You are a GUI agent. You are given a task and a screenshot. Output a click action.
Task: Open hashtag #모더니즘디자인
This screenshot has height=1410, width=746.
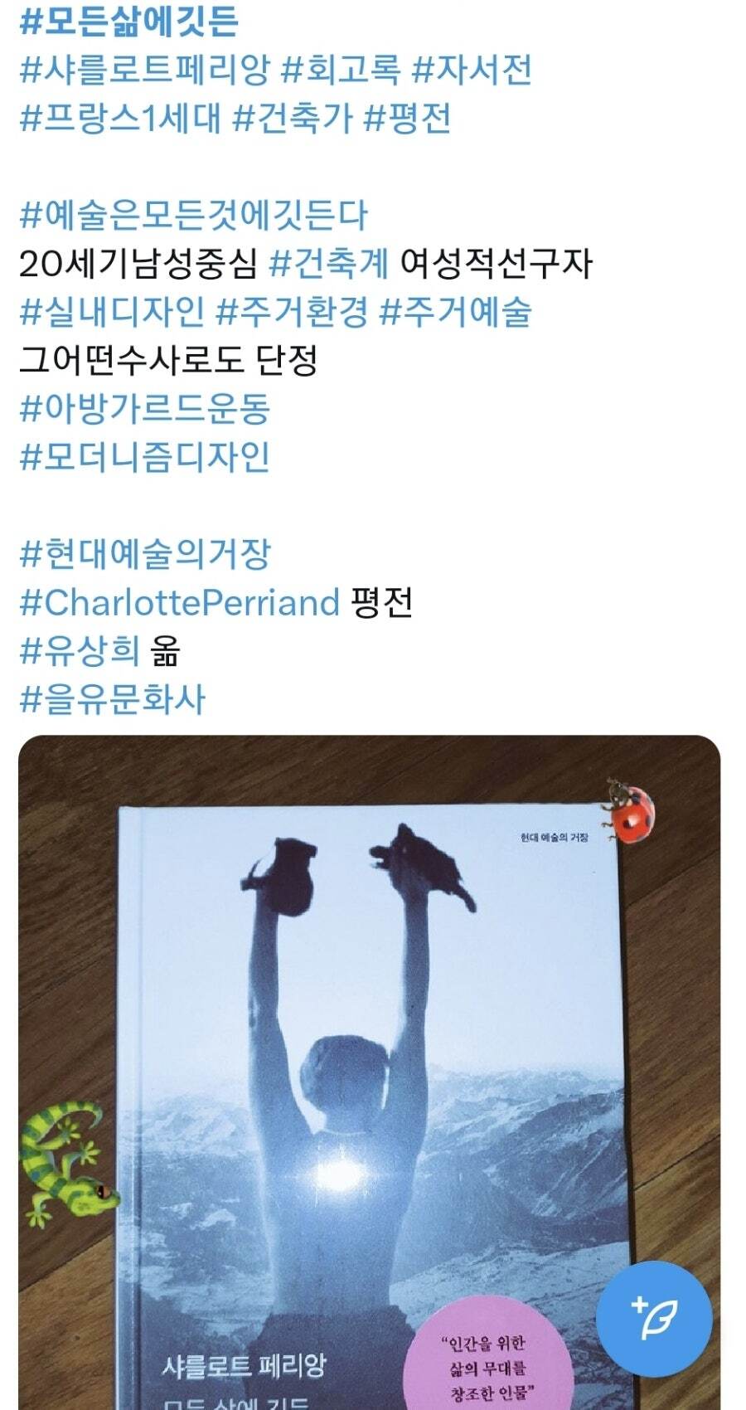[144, 457]
